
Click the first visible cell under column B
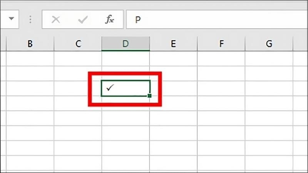[30, 58]
